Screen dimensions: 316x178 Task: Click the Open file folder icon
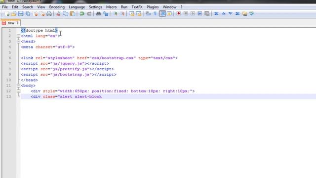click(14, 14)
